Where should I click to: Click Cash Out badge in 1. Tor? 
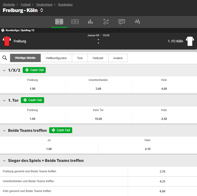[32, 100]
